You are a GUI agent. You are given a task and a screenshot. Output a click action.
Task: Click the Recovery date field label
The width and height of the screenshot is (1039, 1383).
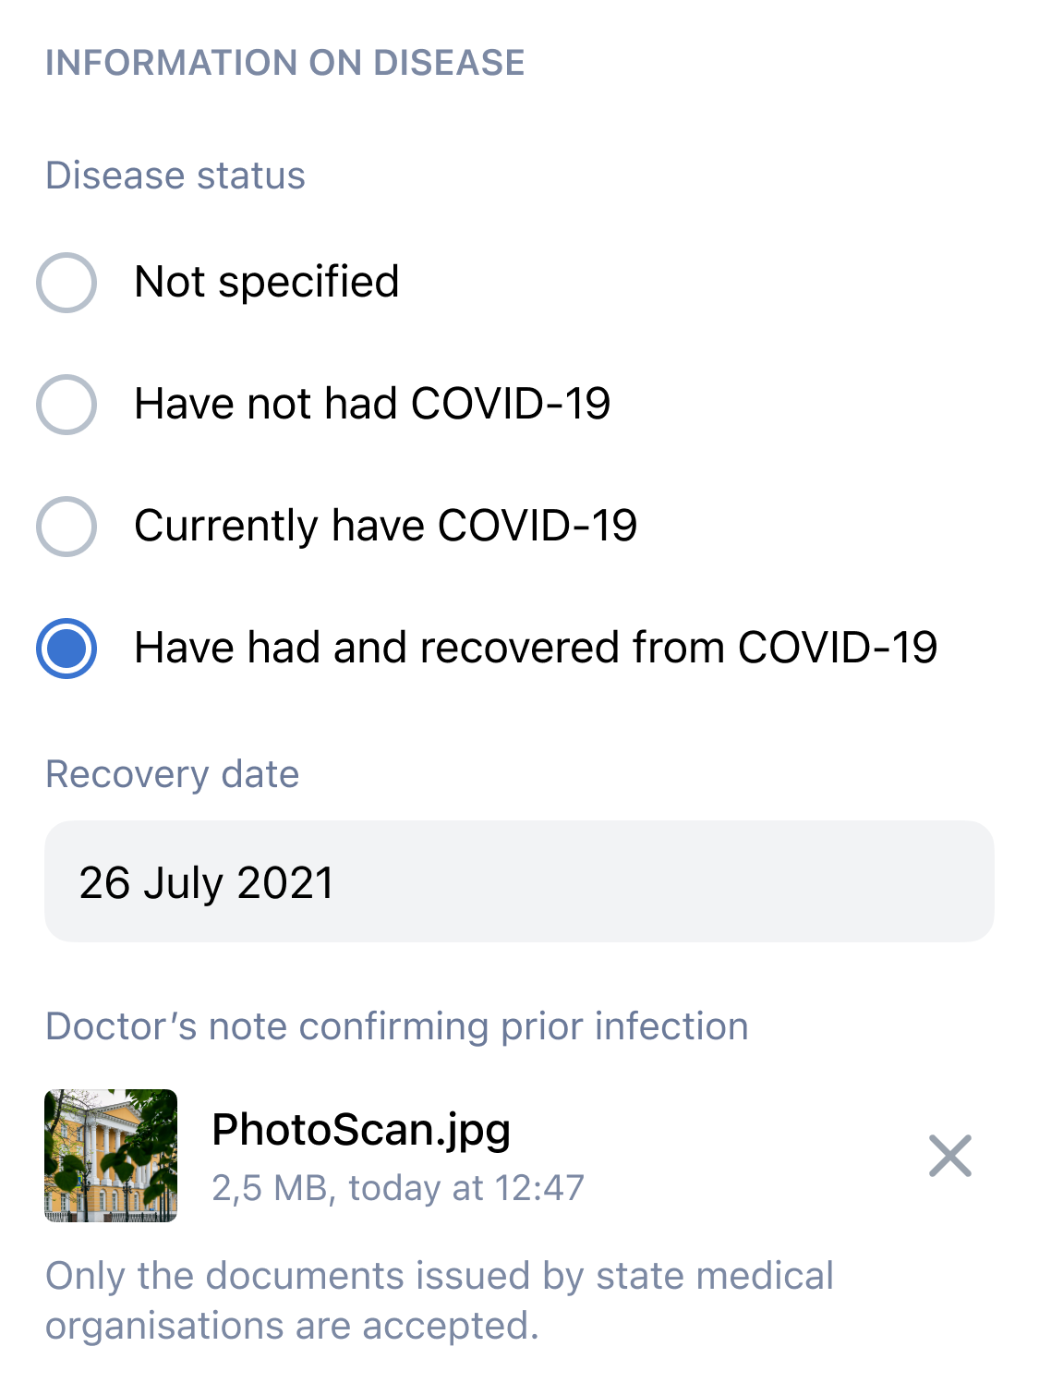click(173, 774)
